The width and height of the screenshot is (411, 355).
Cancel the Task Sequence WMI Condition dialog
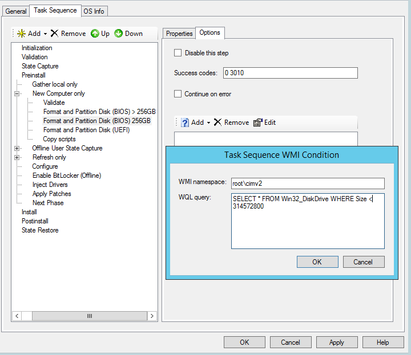[363, 262]
